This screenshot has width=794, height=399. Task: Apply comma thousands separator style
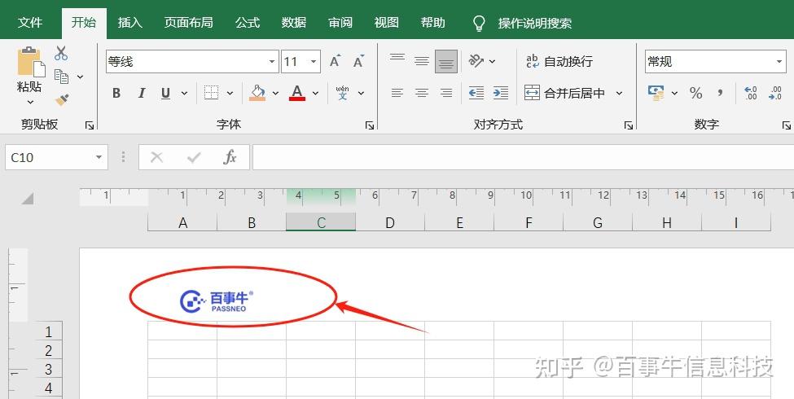[720, 93]
